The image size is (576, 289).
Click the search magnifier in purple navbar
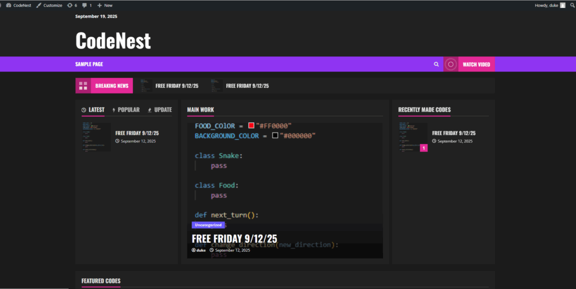coord(436,64)
